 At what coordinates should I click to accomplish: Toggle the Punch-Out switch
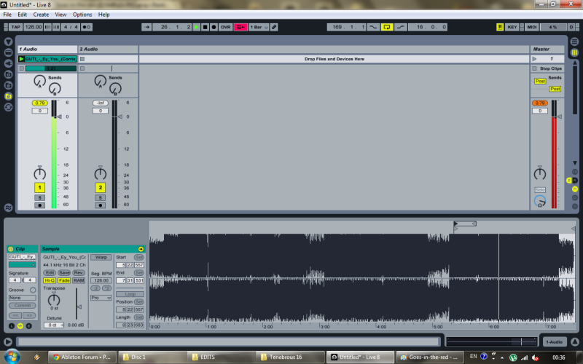coord(400,27)
